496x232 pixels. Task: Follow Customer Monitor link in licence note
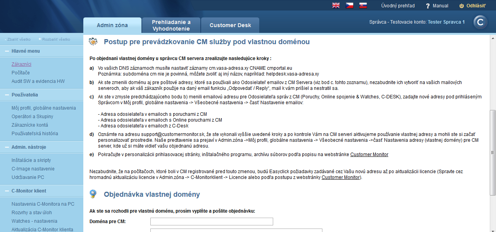click(341, 177)
